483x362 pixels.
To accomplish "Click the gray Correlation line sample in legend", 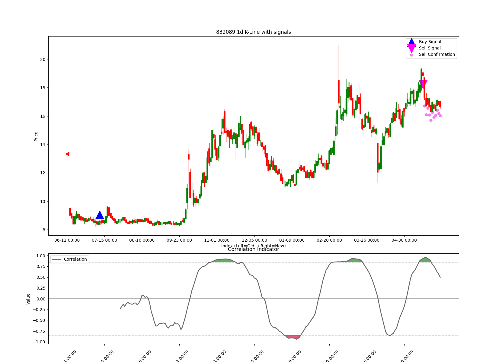I will point(56,259).
